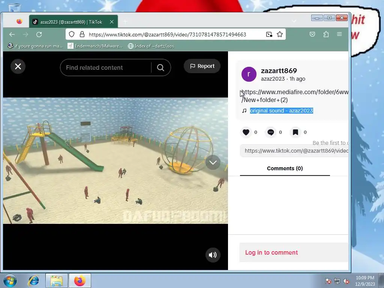
Task: Open Firefox extensions puzzle icon
Action: pyautogui.click(x=326, y=34)
